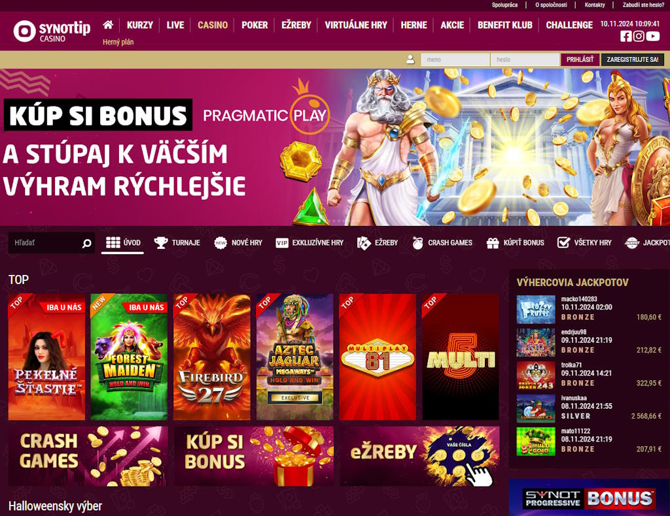Open Crash Games bomb icon category

(417, 243)
